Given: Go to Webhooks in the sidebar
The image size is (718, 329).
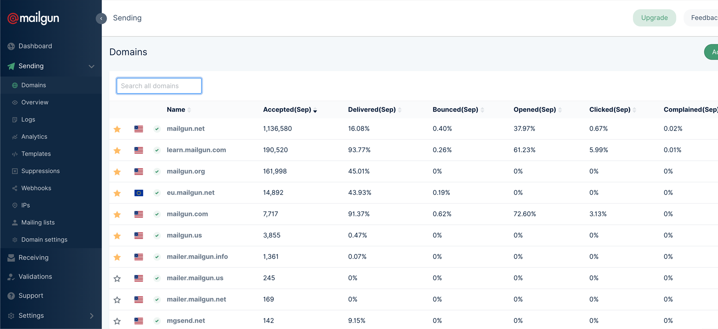Looking at the screenshot, I should point(36,188).
